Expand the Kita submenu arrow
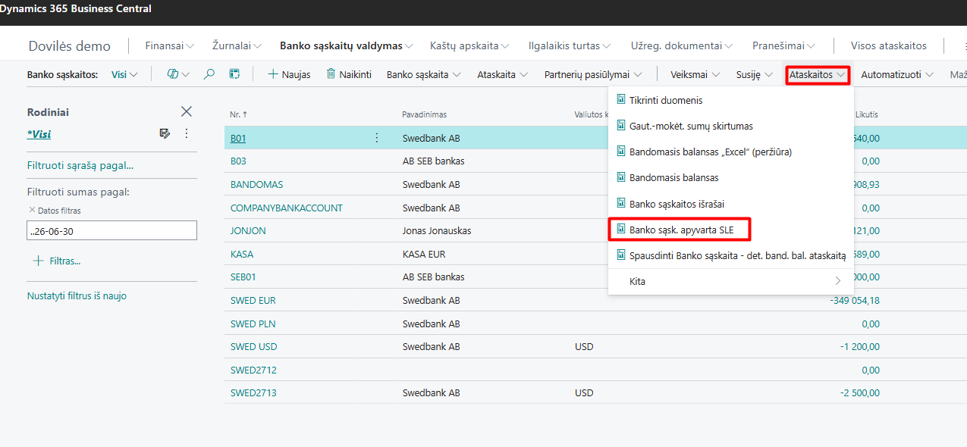Screen dimensions: 967x447 (x=838, y=281)
